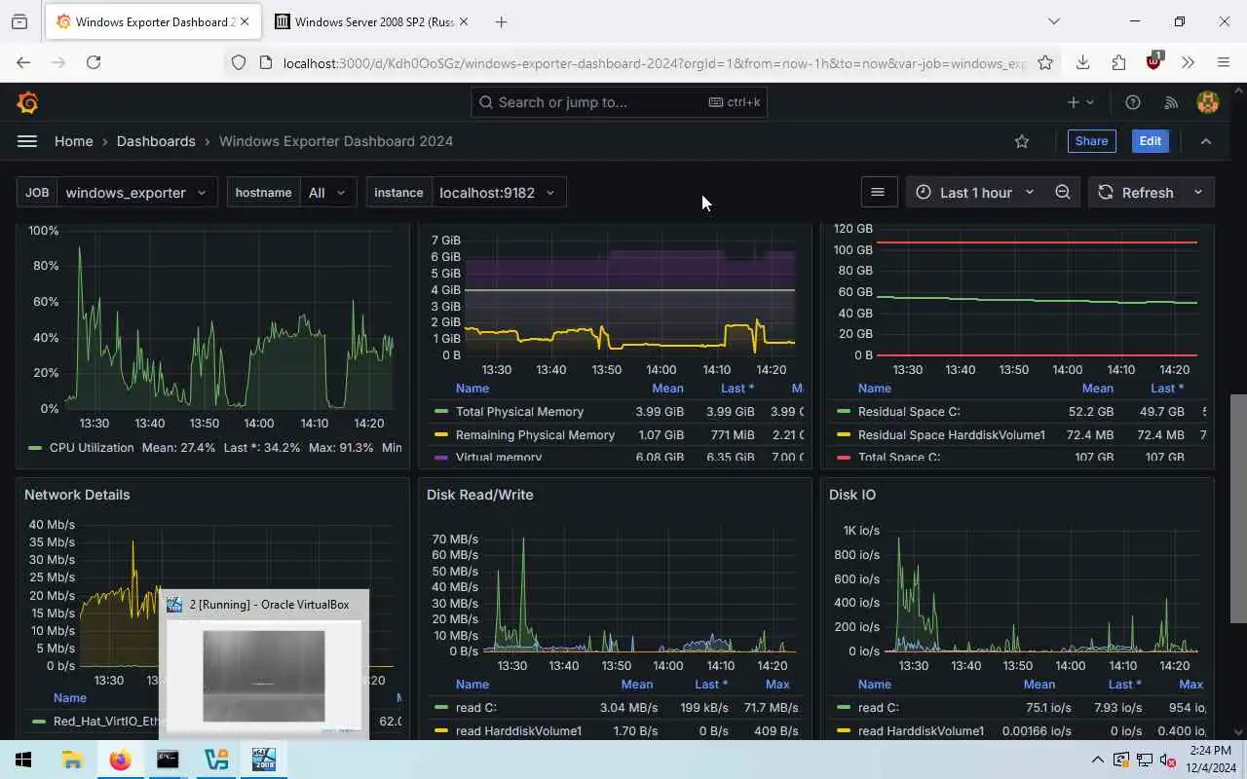Open the add new plus dropdown
This screenshot has height=779, width=1247.
click(x=1080, y=102)
